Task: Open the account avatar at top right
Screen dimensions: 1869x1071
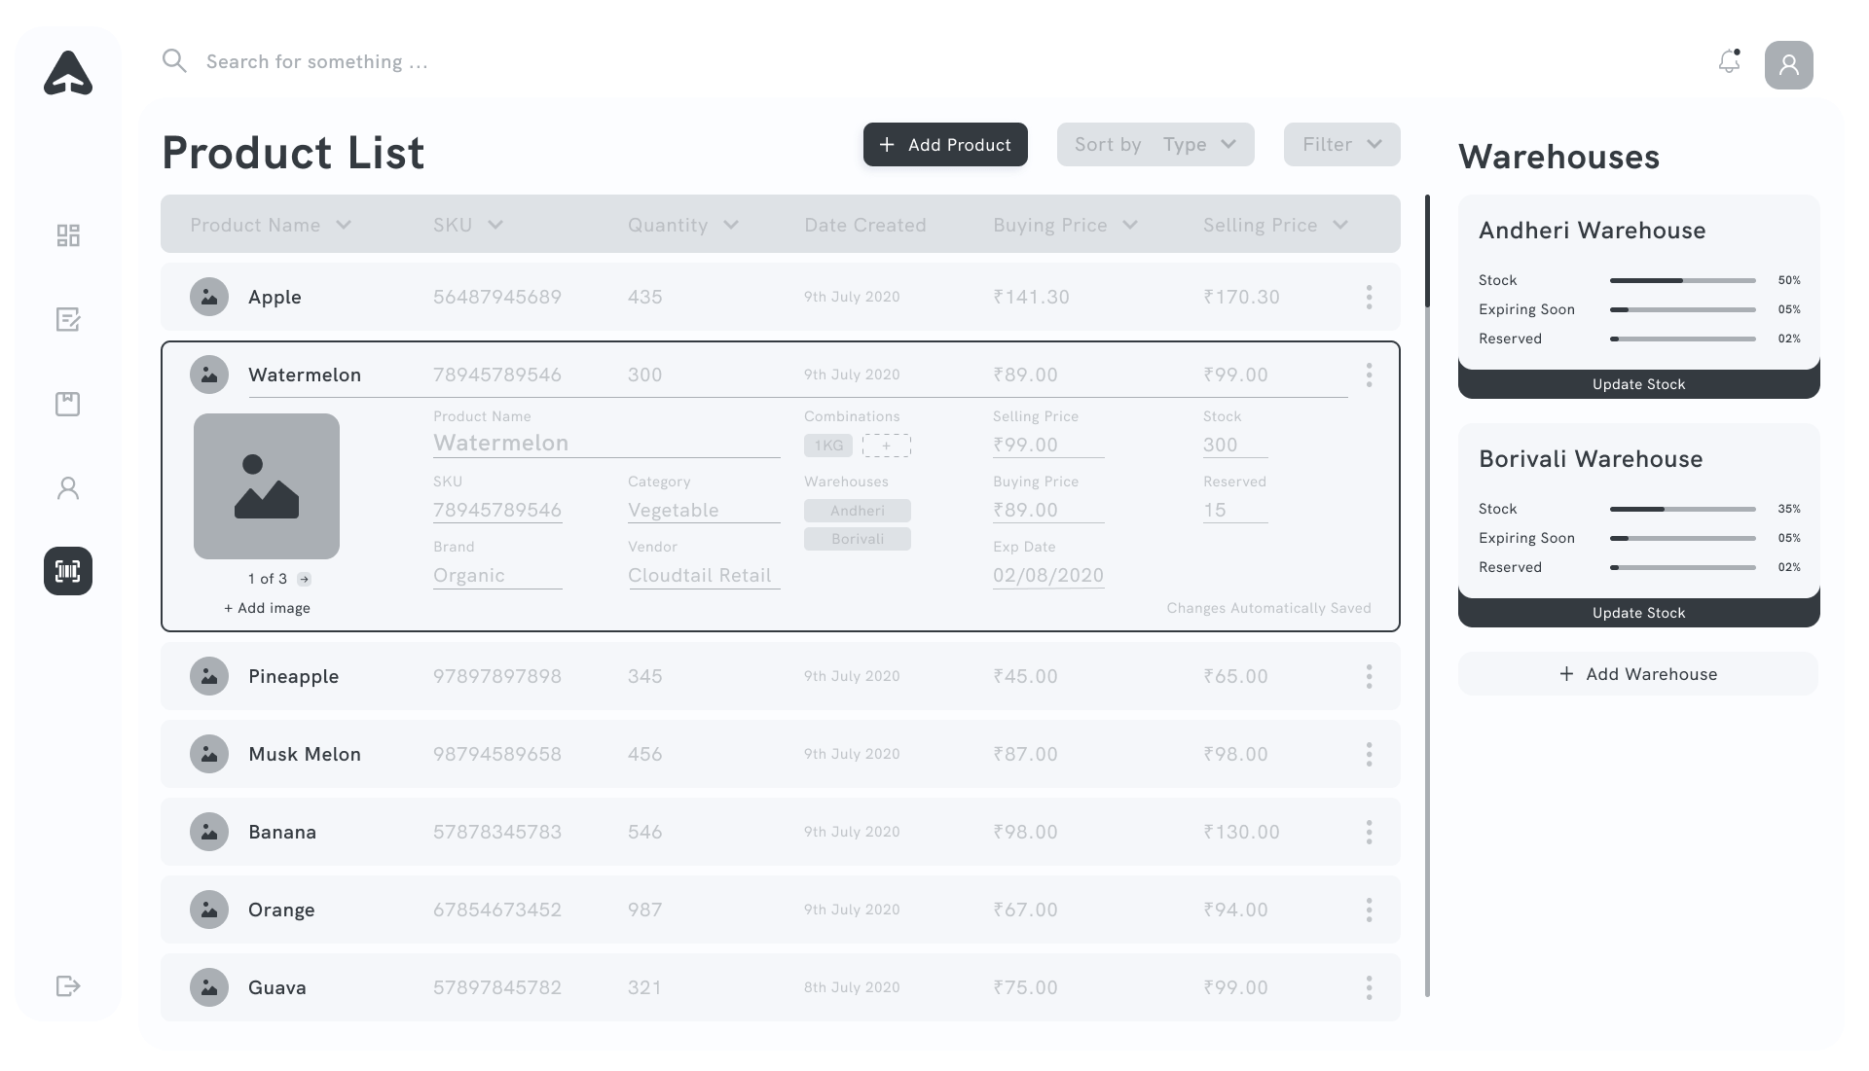Action: click(1788, 65)
